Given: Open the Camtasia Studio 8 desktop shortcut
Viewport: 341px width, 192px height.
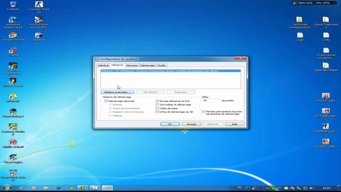Looking at the screenshot, I should coord(13,130).
